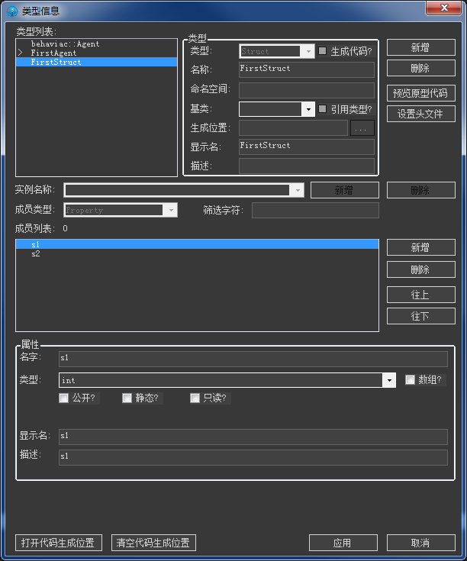Viewport: 467px width, 561px height.
Task: Select FirstStruct in the type list
Action: coord(56,63)
